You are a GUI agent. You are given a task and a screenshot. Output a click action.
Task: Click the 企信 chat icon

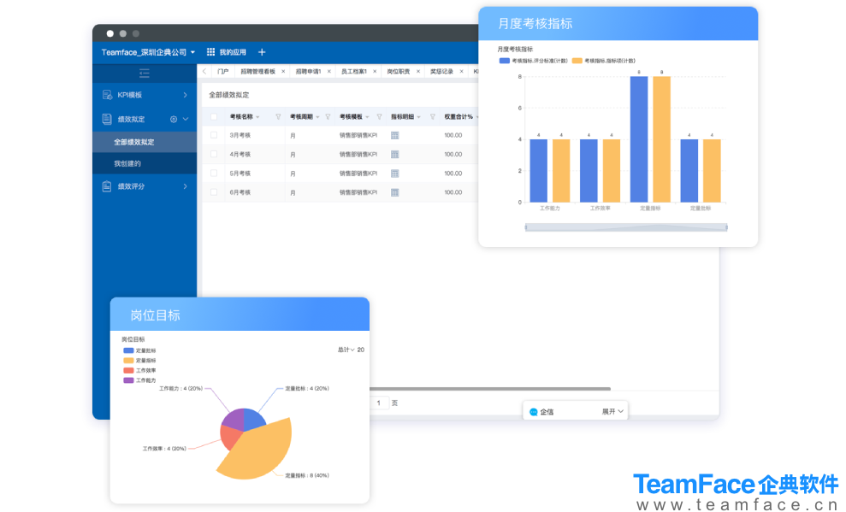click(534, 412)
